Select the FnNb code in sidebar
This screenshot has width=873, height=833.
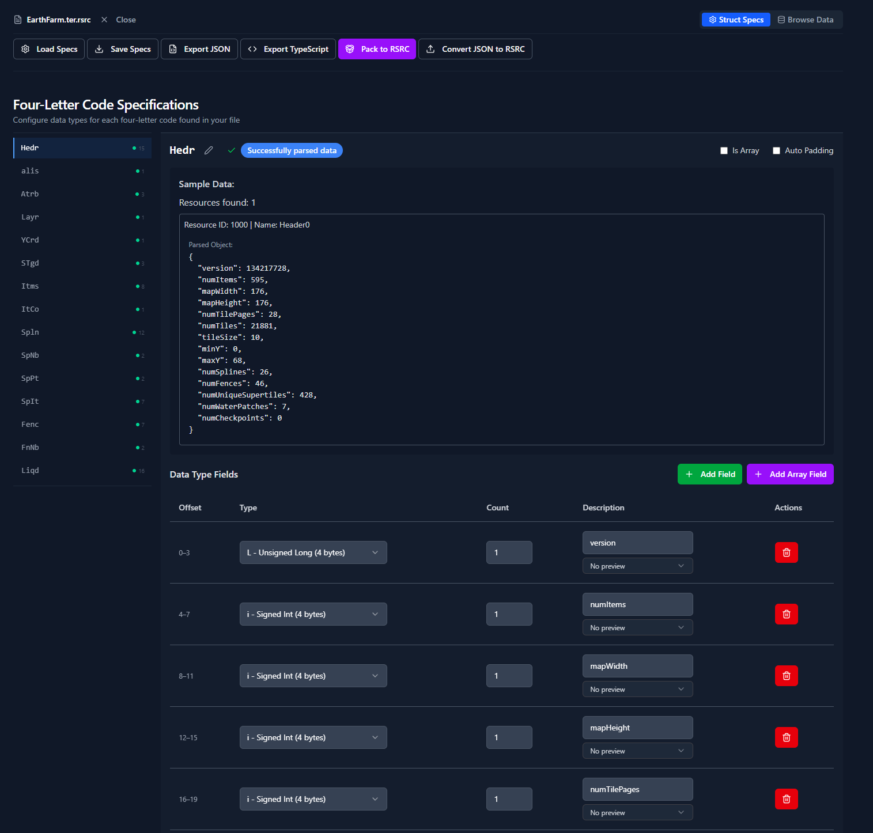point(82,448)
